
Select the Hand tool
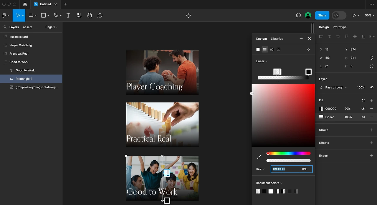[90, 15]
